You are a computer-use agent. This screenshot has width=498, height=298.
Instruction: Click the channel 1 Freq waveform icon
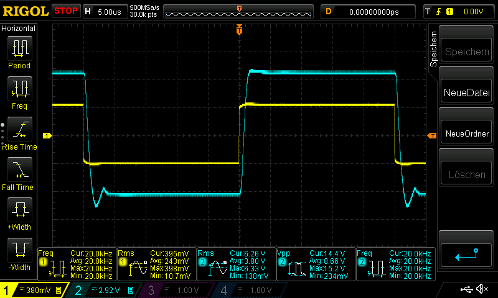pos(58,269)
